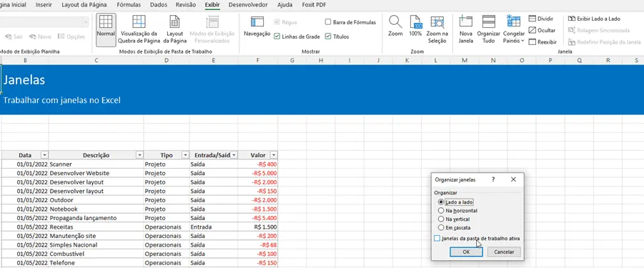Click Reexibir window command

point(543,42)
